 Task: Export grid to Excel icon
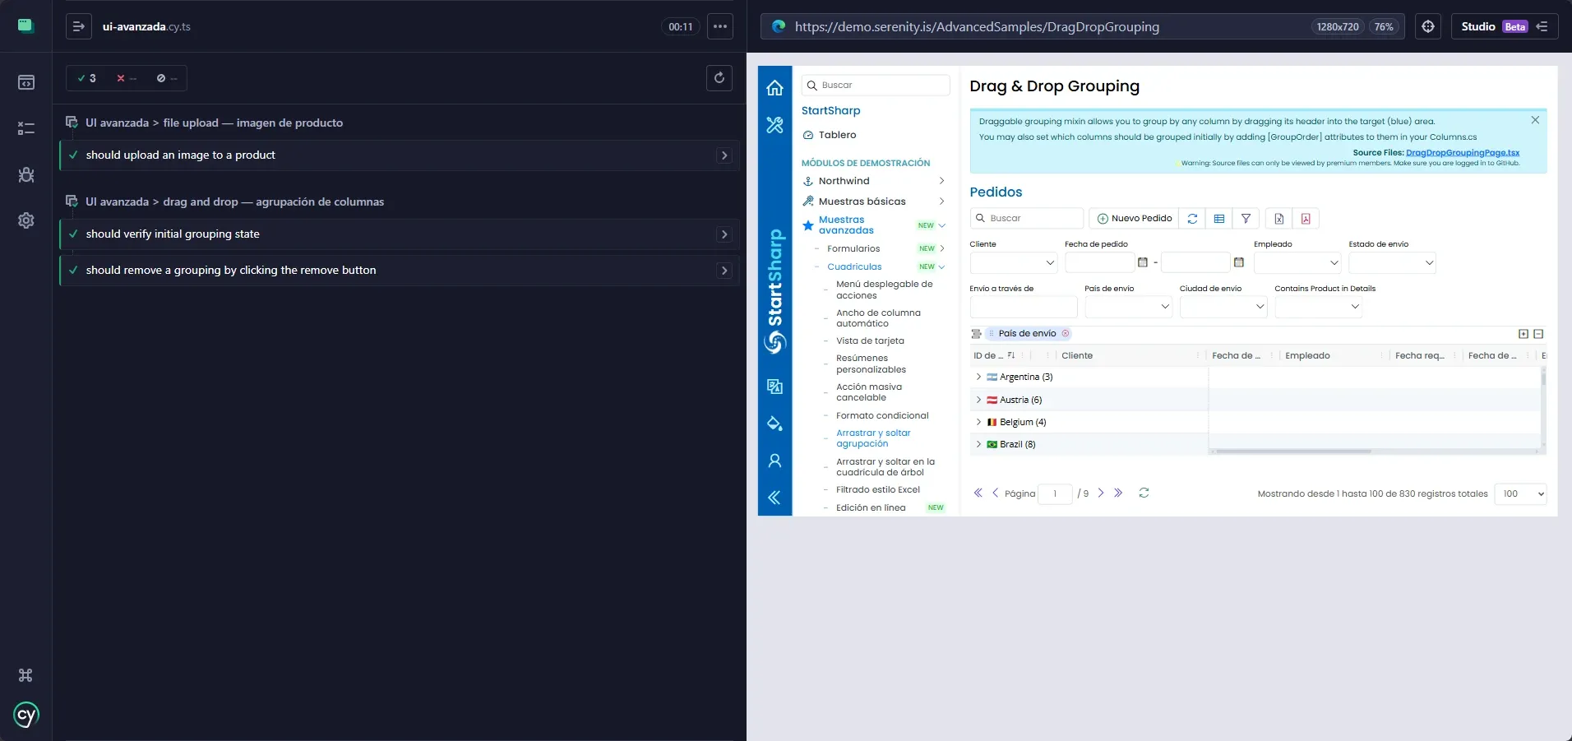point(1279,218)
